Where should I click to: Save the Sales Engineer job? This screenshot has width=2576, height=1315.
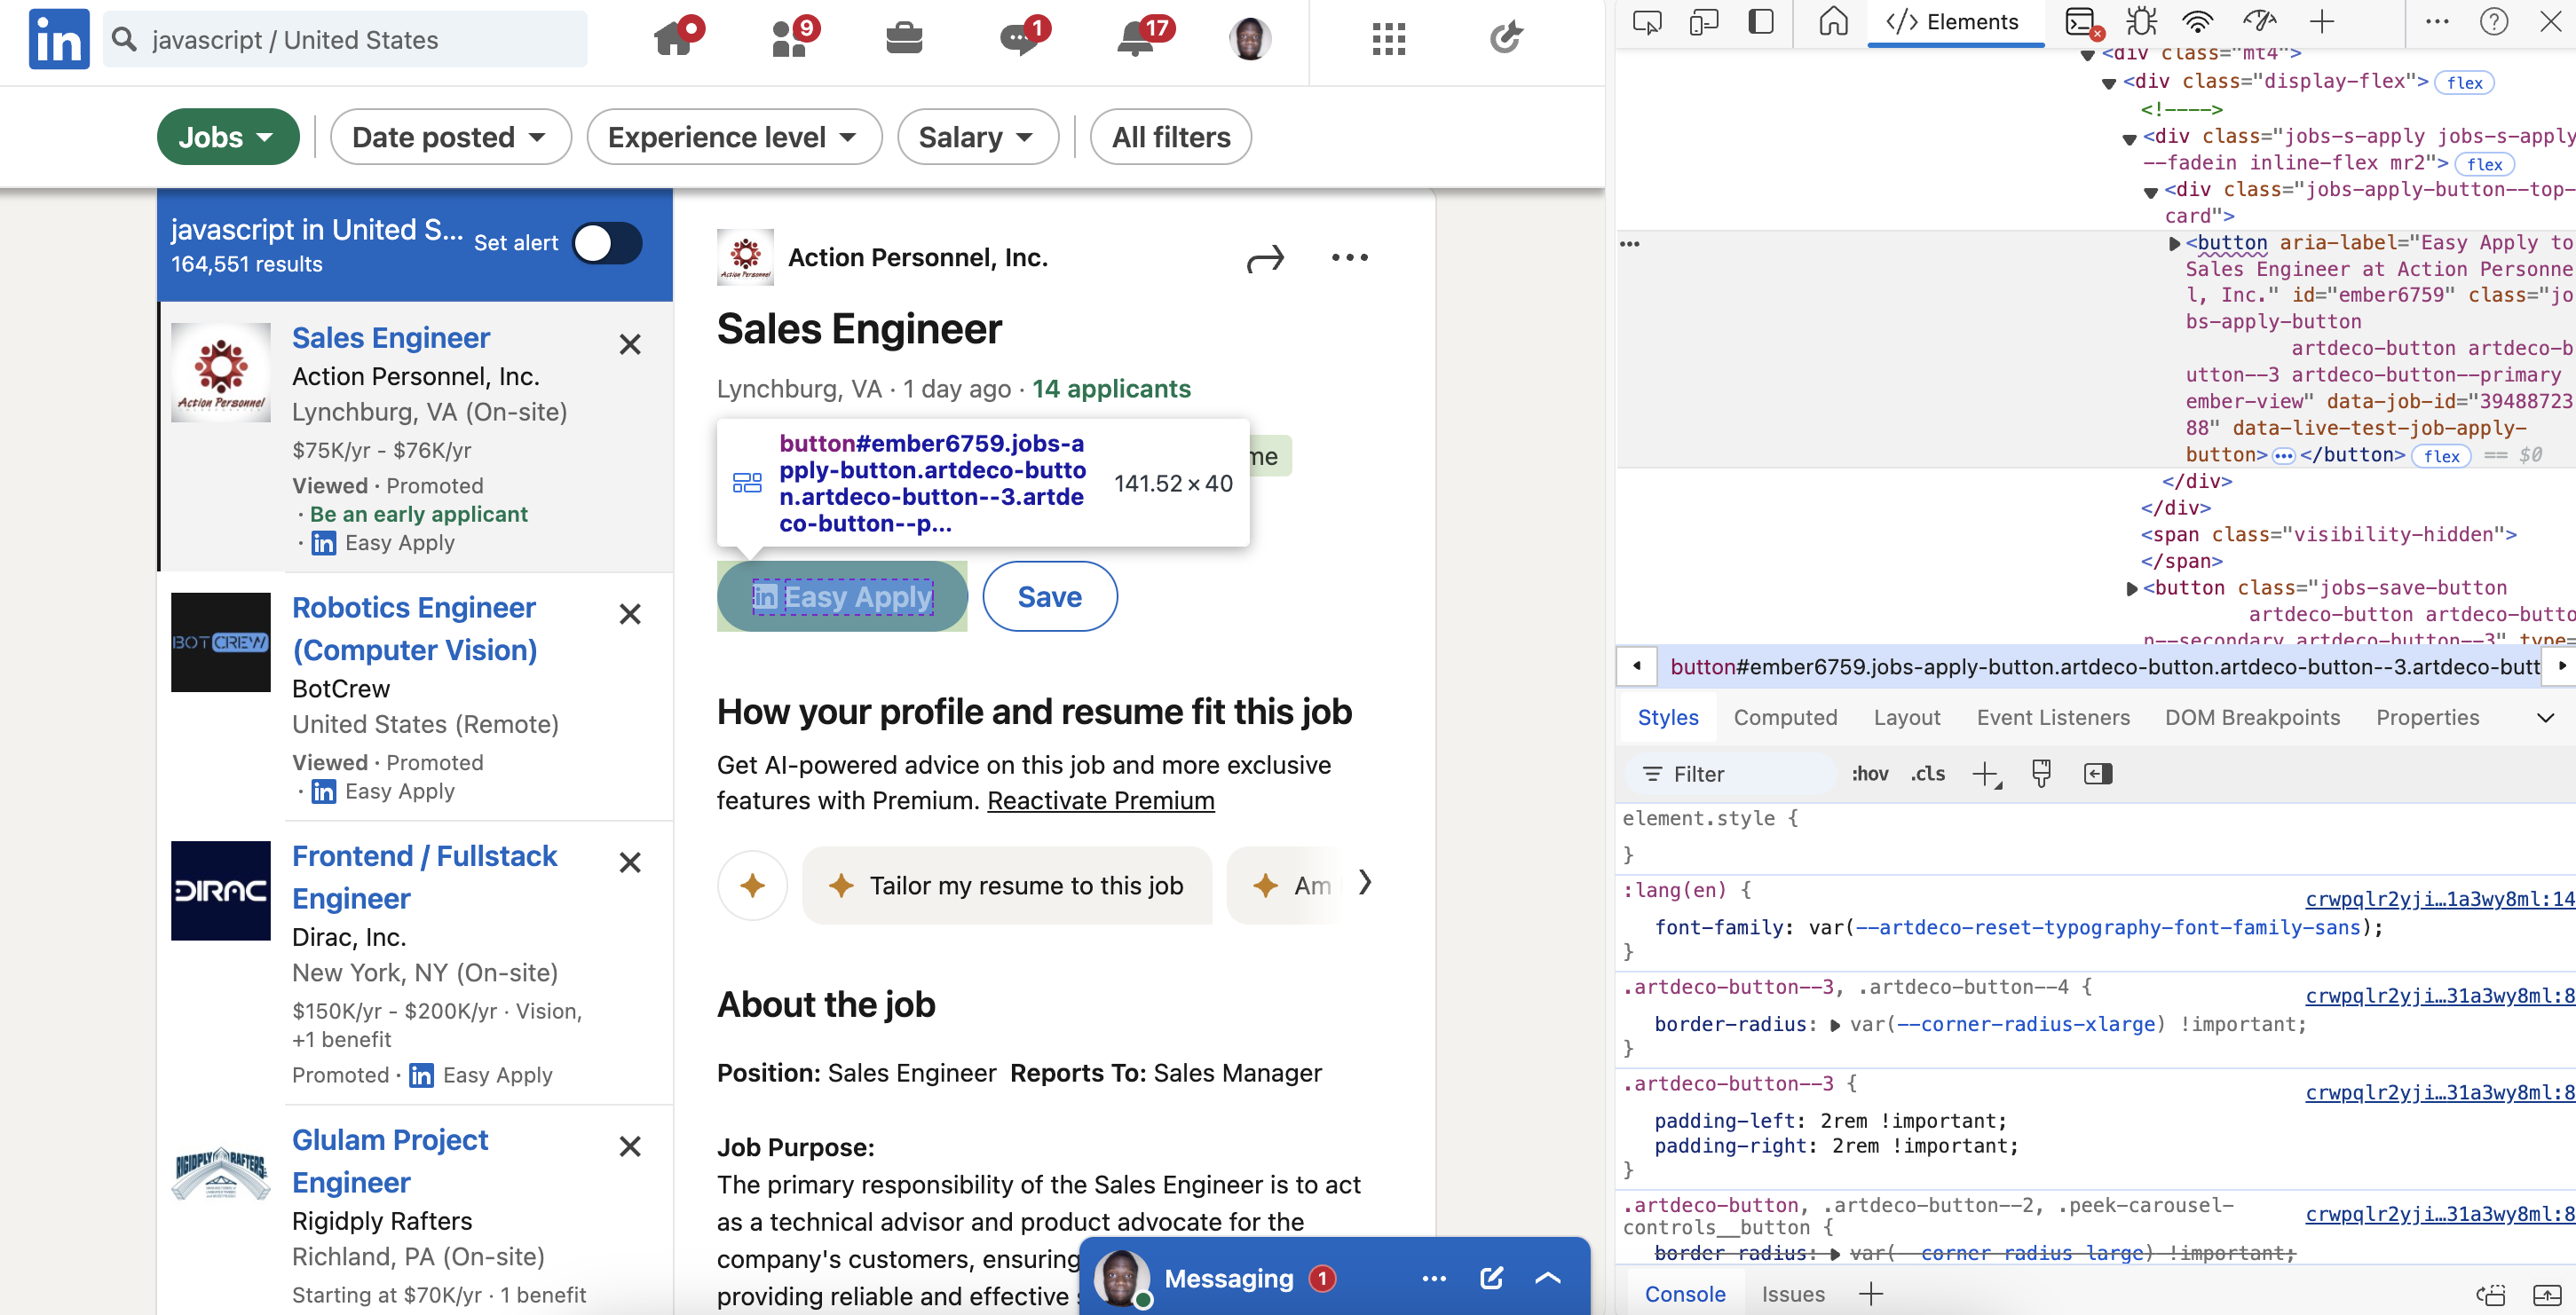pyautogui.click(x=1050, y=596)
